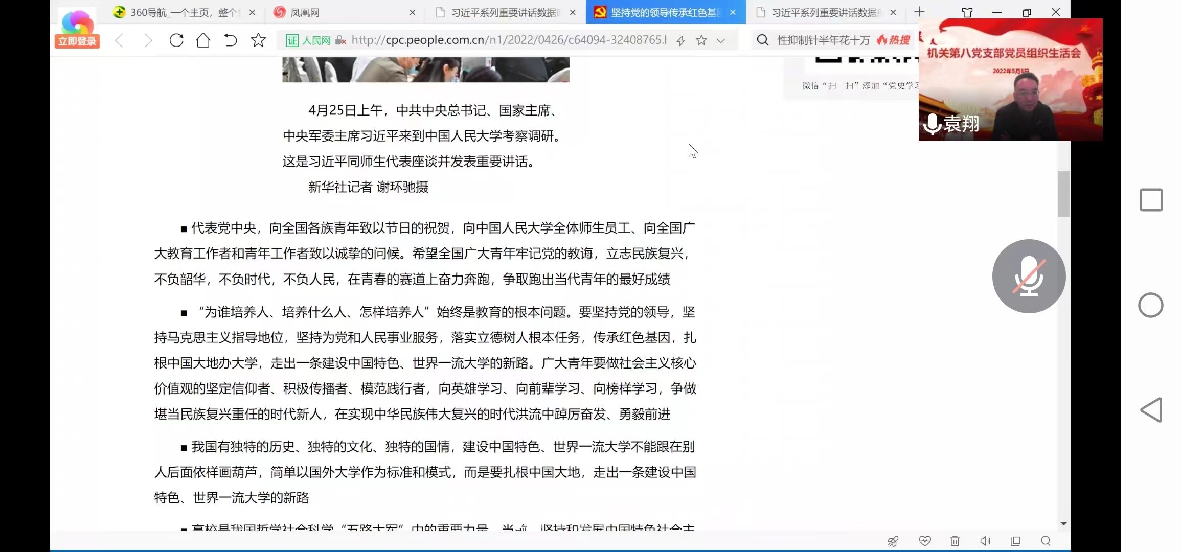Open favorites with the star icon left of address bar
The width and height of the screenshot is (1181, 552).
258,40
